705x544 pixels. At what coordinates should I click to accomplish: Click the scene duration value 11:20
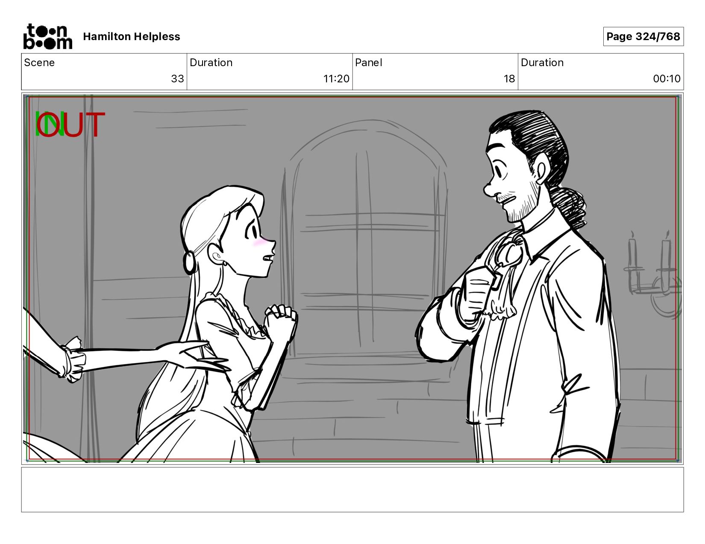[x=336, y=79]
